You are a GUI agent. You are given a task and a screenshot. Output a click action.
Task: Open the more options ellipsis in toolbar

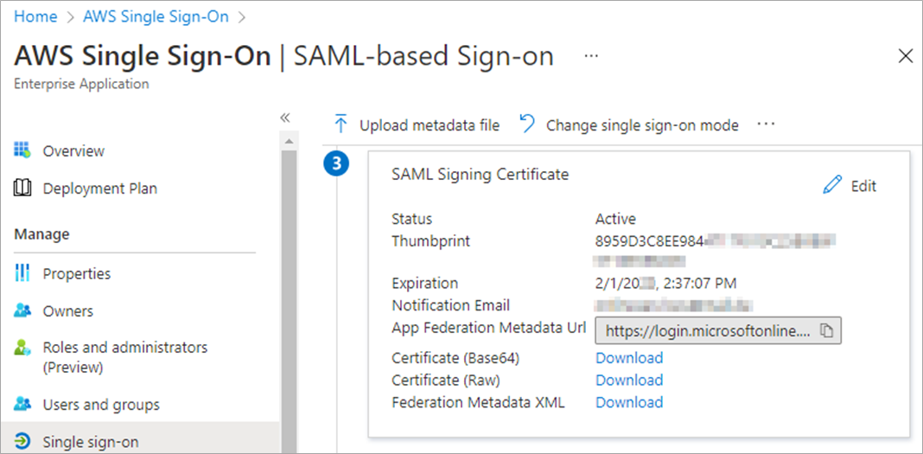point(766,125)
